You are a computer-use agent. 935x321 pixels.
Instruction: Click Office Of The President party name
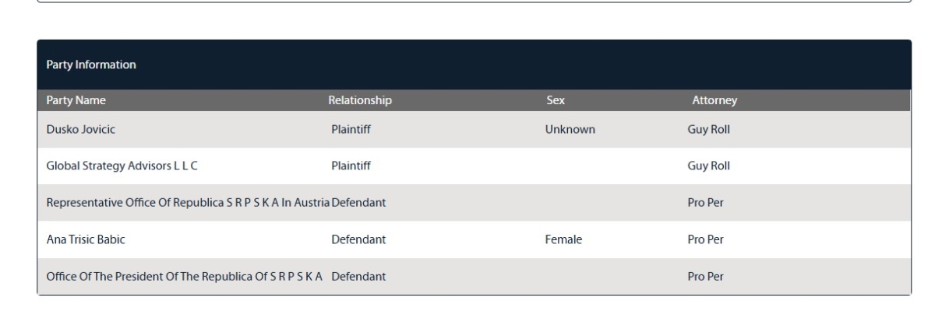click(x=185, y=277)
